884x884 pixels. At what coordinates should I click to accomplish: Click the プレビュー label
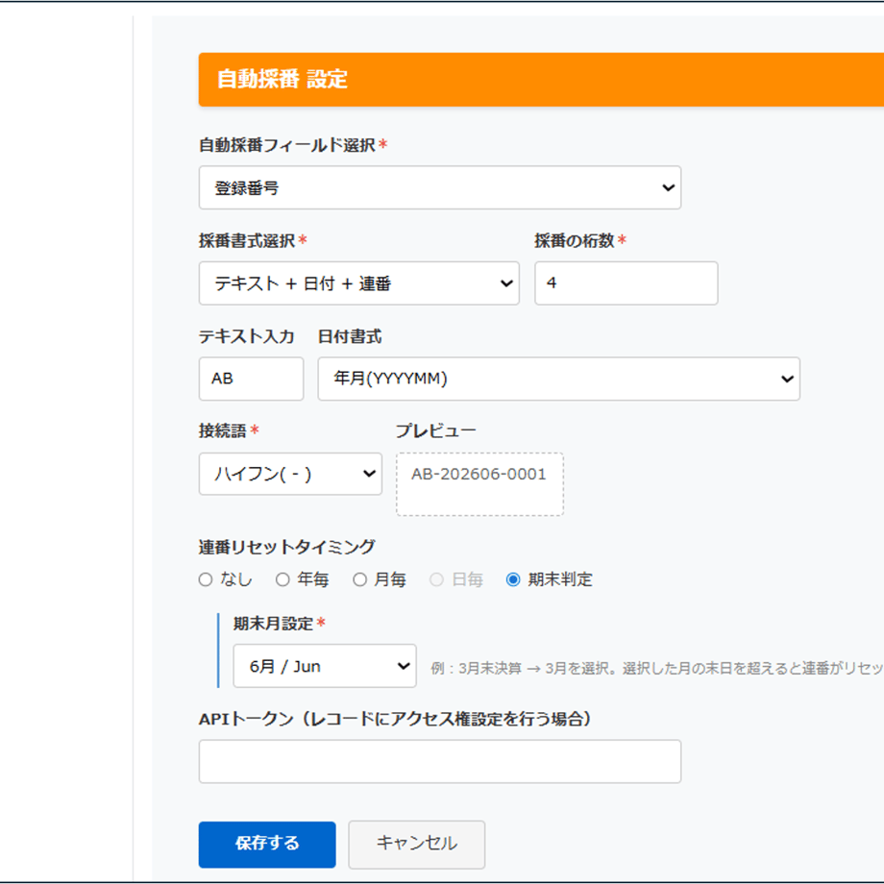pos(436,430)
